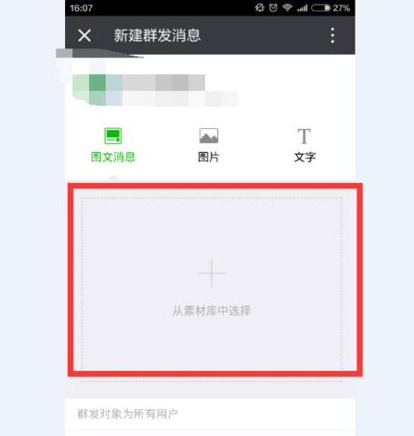
Task: Tap the Wi-Fi status bar icon
Action: pos(287,7)
